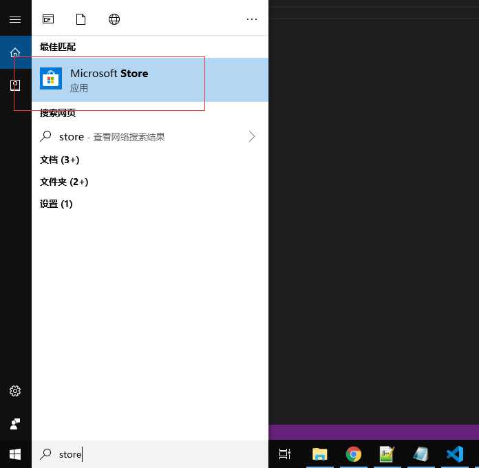Click the search box containing store

(x=150, y=454)
